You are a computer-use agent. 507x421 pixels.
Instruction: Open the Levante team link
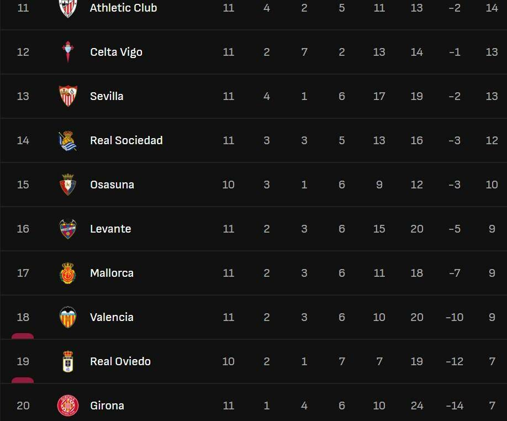click(110, 229)
